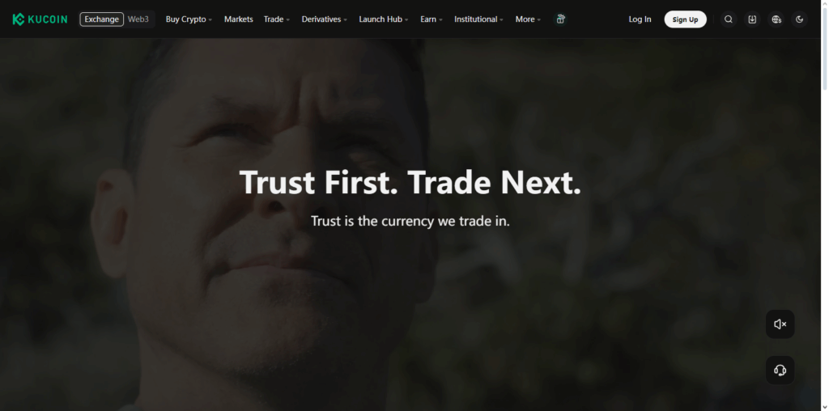Unmute the video sound button
The image size is (829, 411).
(780, 324)
